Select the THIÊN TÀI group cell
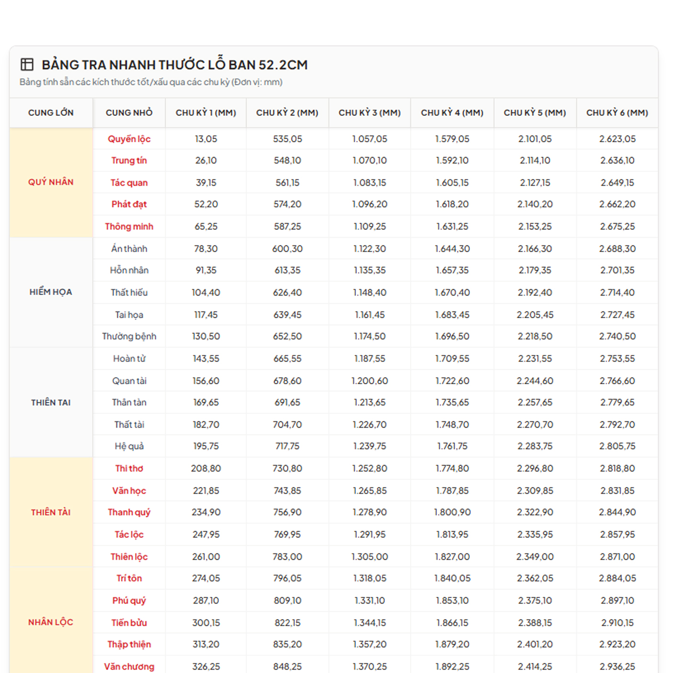Image resolution: width=673 pixels, height=673 pixels. click(51, 513)
